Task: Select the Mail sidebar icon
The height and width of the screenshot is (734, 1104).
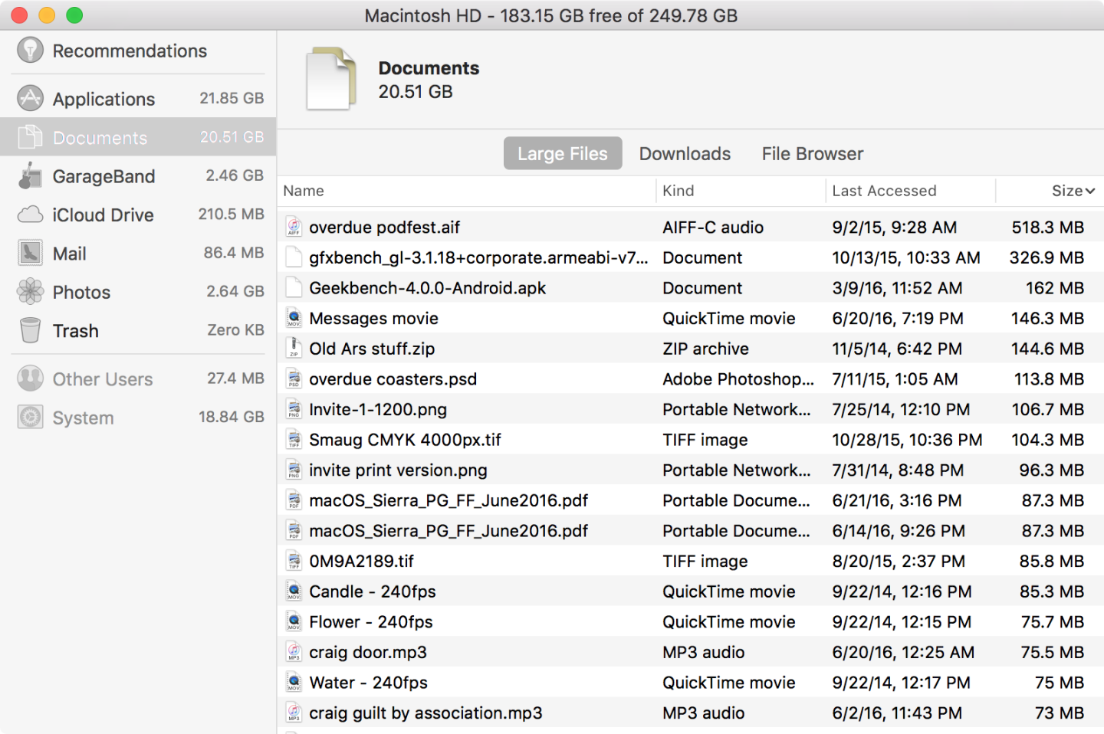Action: [29, 253]
